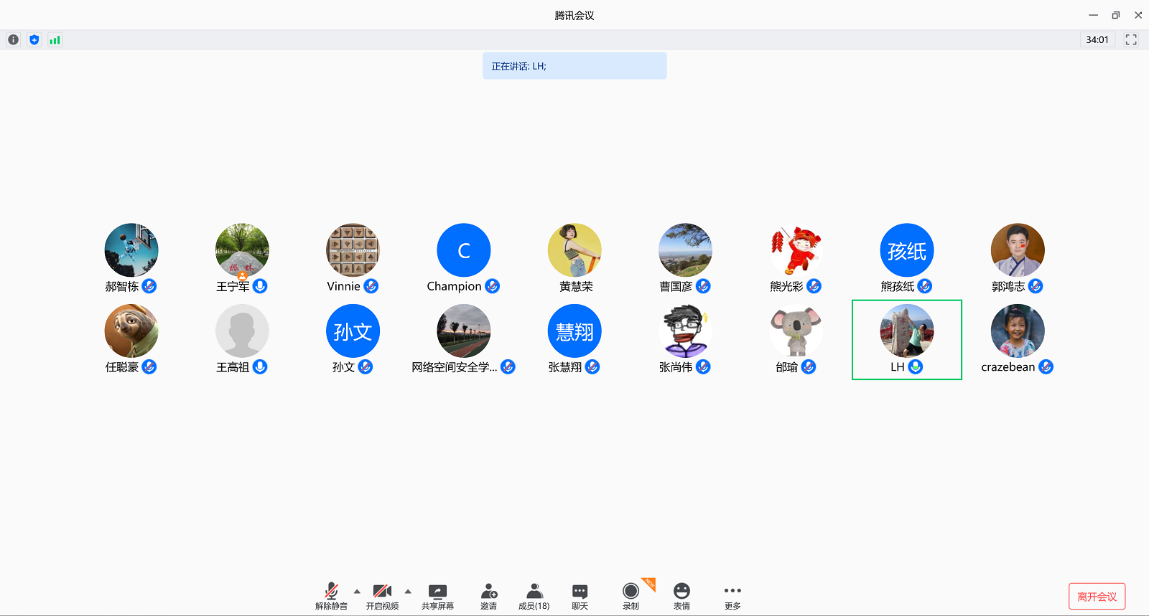Unmute the microphone
The height and width of the screenshot is (616, 1149).
point(331,596)
